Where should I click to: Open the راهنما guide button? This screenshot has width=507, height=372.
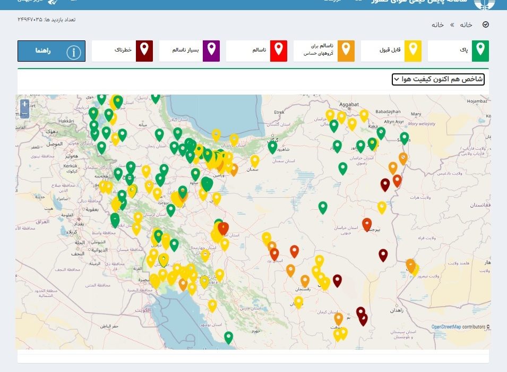(x=51, y=51)
